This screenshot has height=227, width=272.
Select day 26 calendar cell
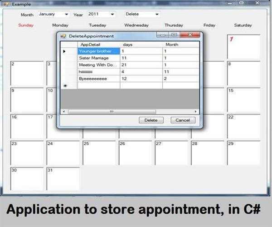coord(135,153)
